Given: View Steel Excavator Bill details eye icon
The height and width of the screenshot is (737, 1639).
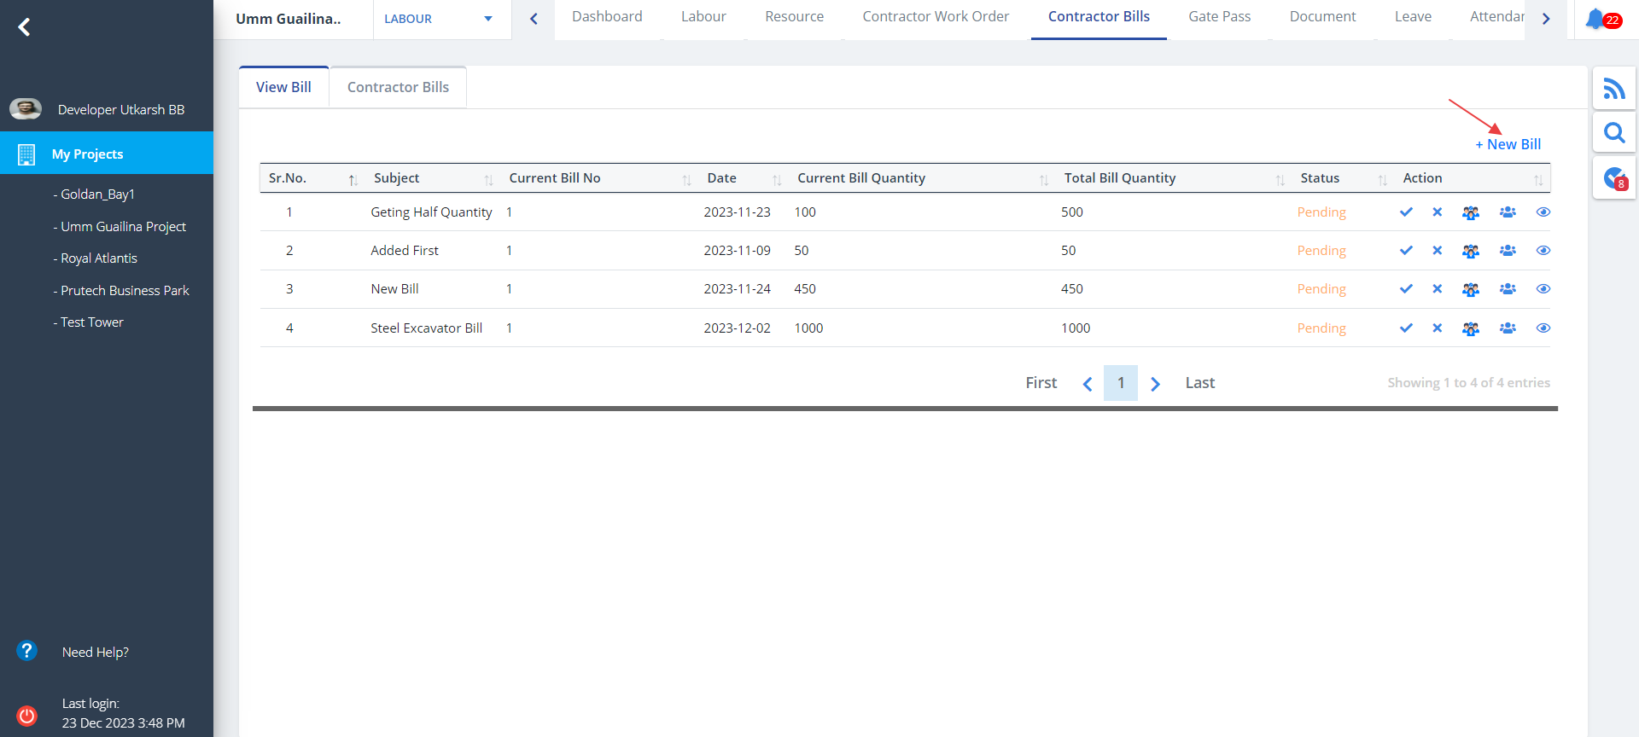Looking at the screenshot, I should 1543,328.
